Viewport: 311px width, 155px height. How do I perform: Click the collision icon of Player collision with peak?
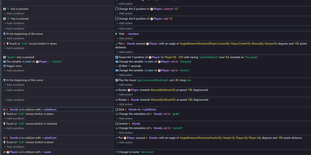(4, 152)
